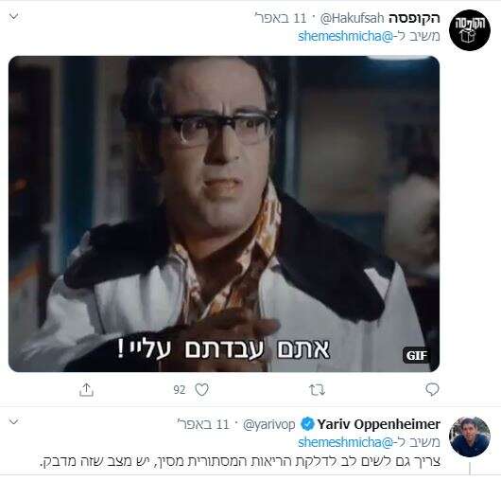Expand the chevron menu on the הקופסה tweet
Screen dimensions: 501x481
point(14,16)
